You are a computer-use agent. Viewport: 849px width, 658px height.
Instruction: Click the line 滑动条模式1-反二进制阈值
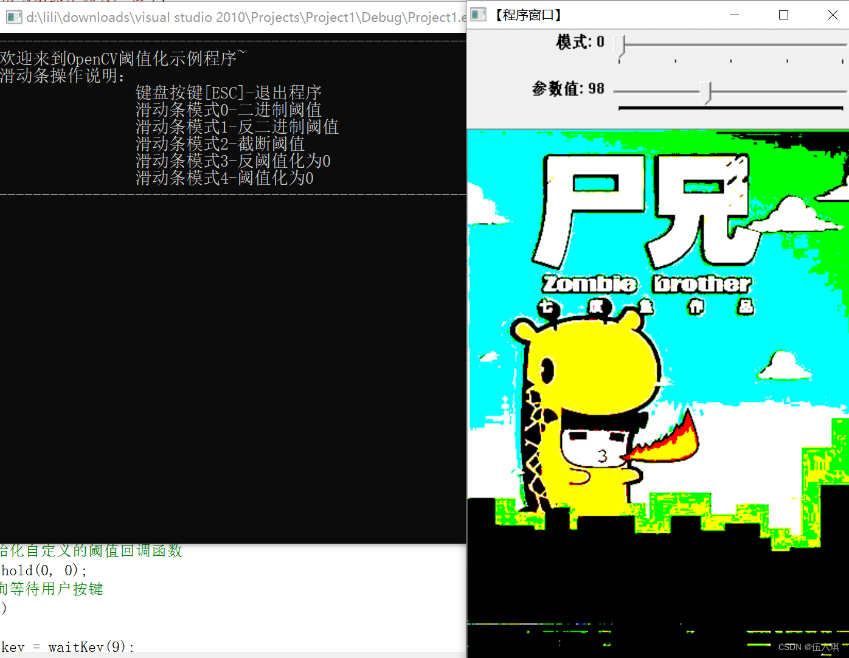point(237,126)
